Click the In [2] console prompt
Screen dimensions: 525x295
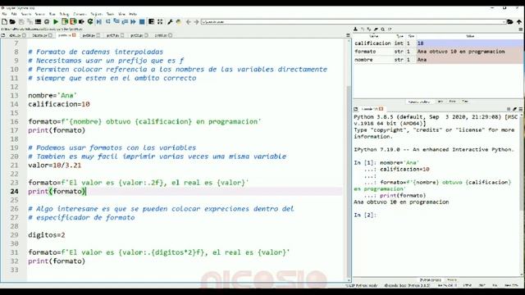coord(365,215)
